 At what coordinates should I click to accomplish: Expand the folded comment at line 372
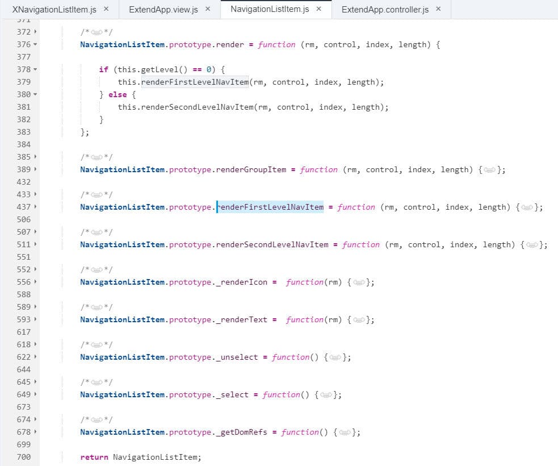click(35, 32)
